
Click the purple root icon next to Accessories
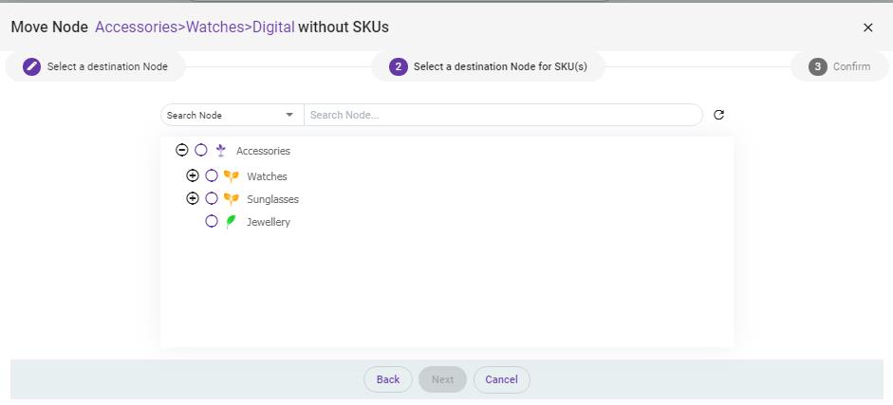(x=221, y=151)
